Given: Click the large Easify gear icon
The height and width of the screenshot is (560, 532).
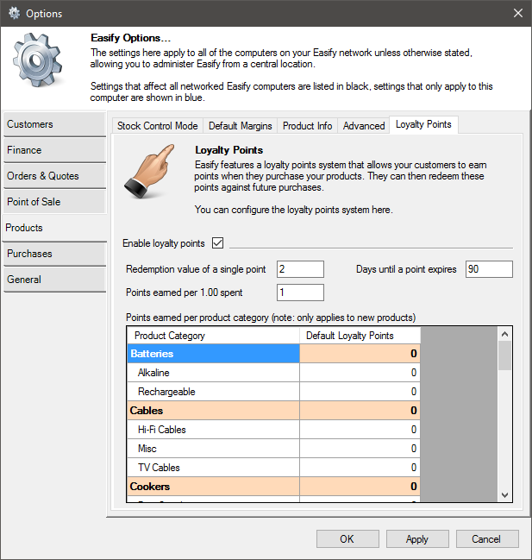Looking at the screenshot, I should pos(37,60).
